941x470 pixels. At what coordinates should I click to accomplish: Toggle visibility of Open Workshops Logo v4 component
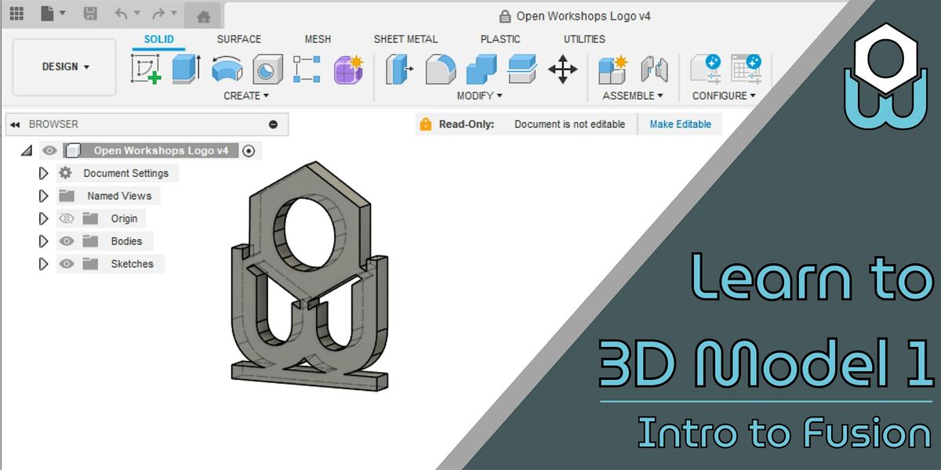pyautogui.click(x=49, y=150)
